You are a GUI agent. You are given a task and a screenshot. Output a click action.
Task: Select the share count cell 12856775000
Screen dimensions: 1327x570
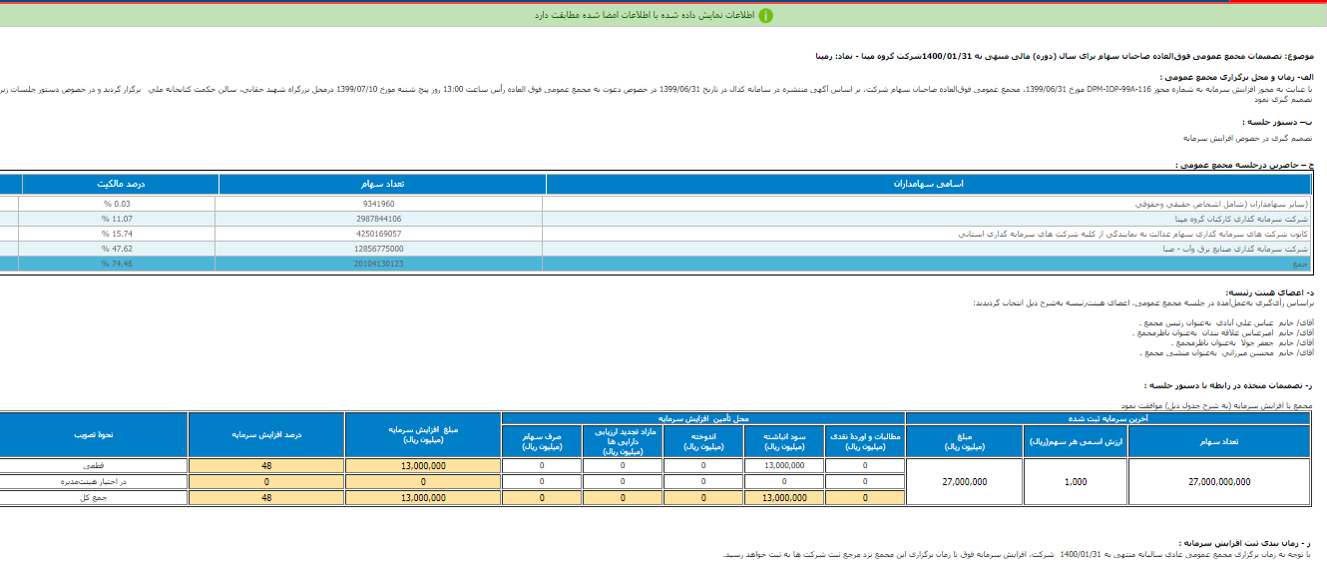pos(380,249)
